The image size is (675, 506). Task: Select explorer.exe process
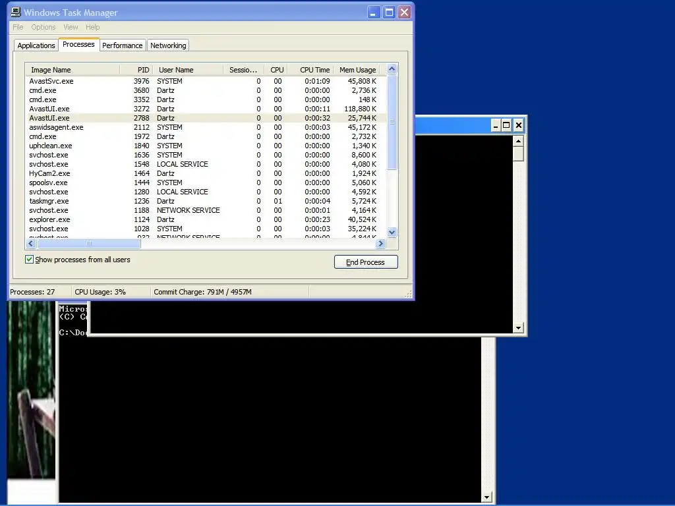click(206, 220)
